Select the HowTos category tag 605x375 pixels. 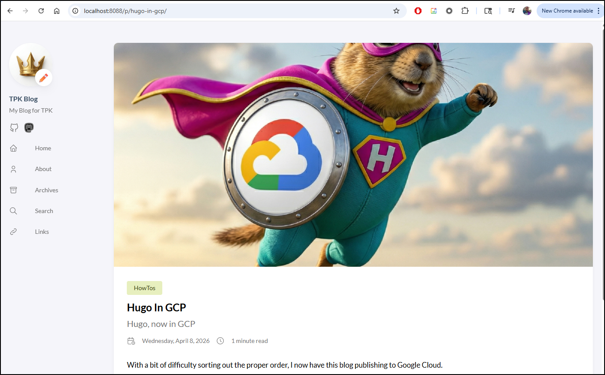[x=145, y=288]
